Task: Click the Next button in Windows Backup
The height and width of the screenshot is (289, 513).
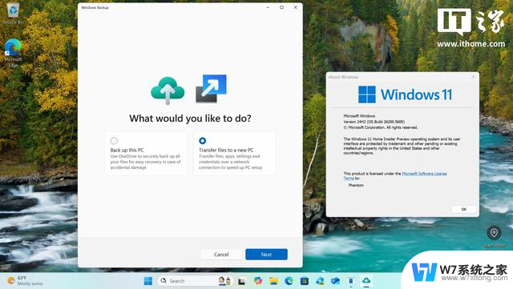Action: point(266,255)
